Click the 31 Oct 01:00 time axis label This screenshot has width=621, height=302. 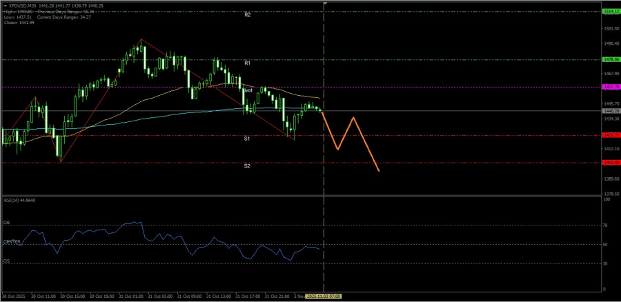click(x=130, y=296)
